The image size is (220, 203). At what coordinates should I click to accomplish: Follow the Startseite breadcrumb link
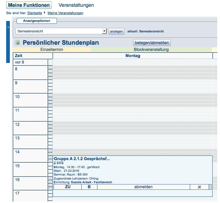coord(35,13)
